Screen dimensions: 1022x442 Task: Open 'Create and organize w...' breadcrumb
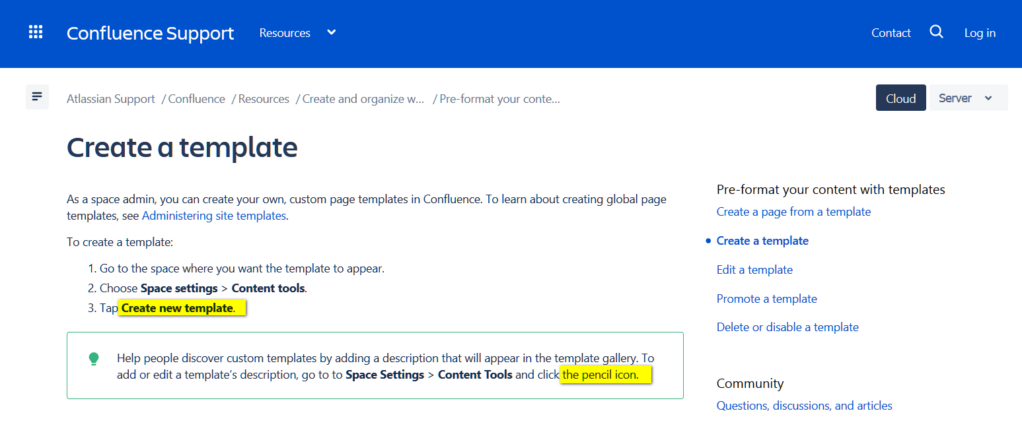pos(363,99)
